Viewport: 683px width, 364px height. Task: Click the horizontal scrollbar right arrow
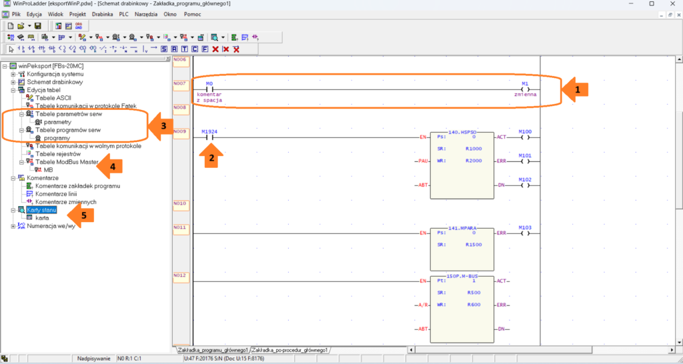coord(672,350)
